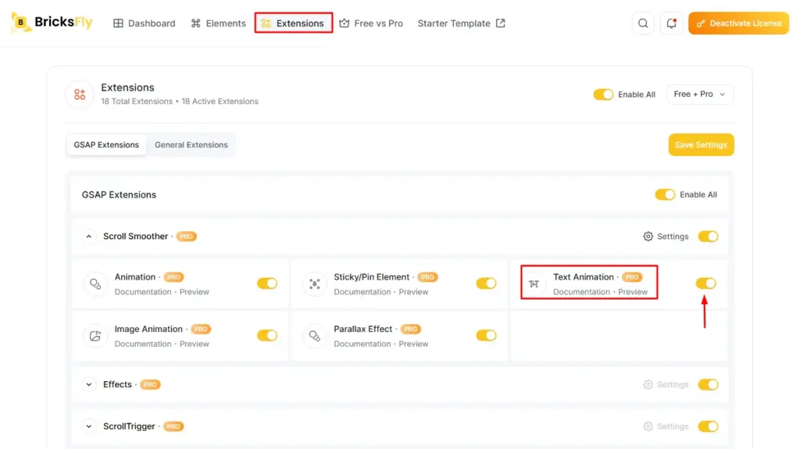Click the Effects settings gear icon

pos(648,384)
